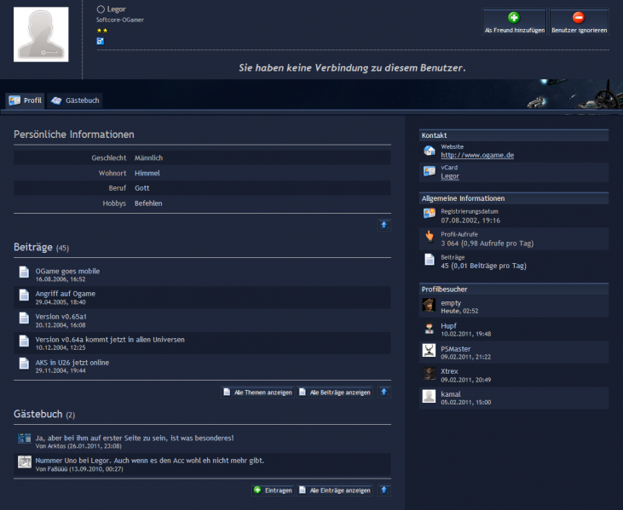The height and width of the screenshot is (510, 623).
Task: Click avatar of profile visitor Hupf
Action: 429,328
